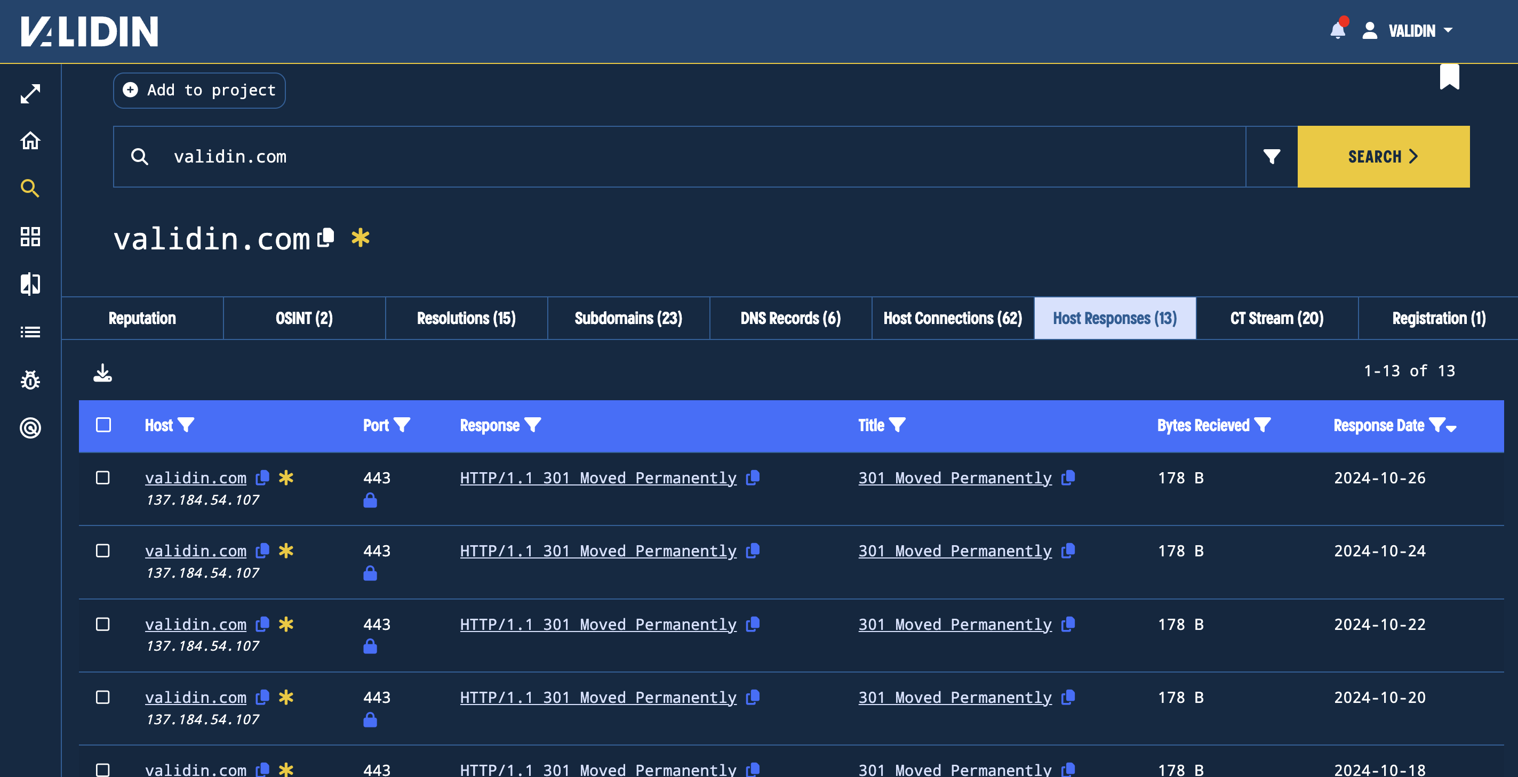The width and height of the screenshot is (1518, 777).
Task: Open notifications bell icon
Action: coord(1338,29)
